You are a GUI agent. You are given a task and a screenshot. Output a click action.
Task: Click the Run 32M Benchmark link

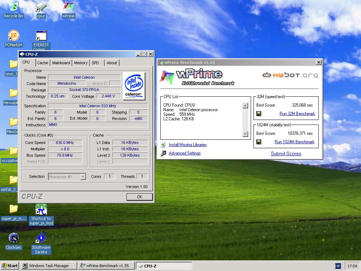(297, 114)
